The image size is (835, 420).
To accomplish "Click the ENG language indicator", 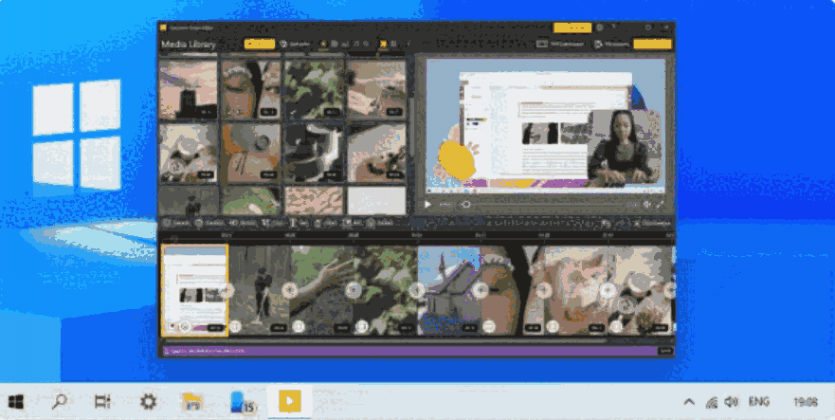I will pyautogui.click(x=759, y=401).
